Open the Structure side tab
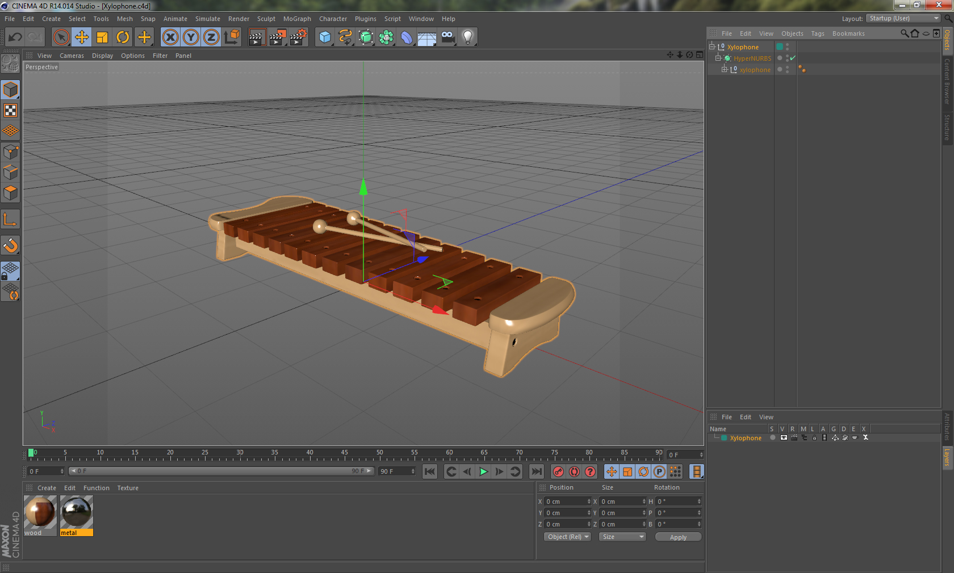 [947, 128]
